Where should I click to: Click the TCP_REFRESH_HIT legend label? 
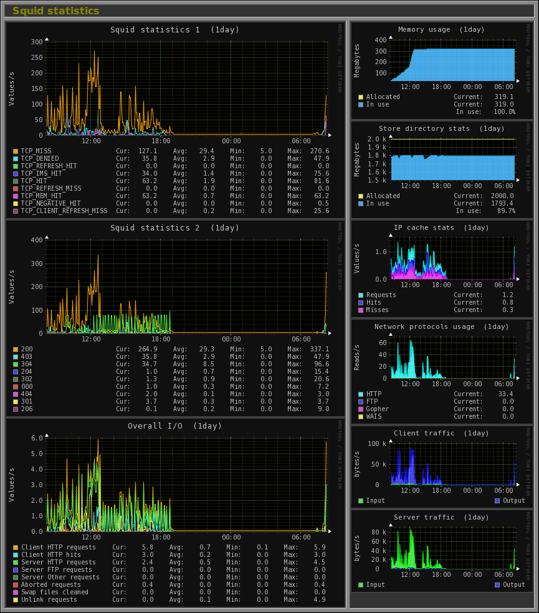tap(49, 166)
